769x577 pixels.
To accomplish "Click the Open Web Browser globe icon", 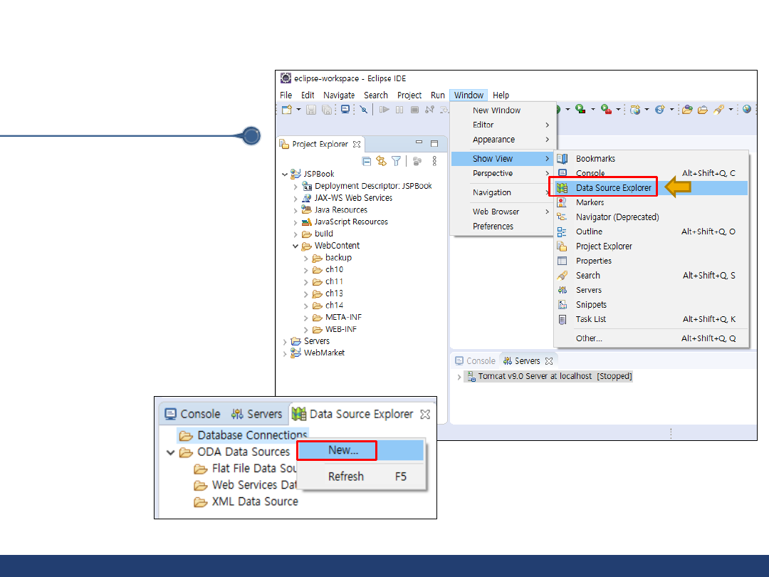I will [x=747, y=110].
